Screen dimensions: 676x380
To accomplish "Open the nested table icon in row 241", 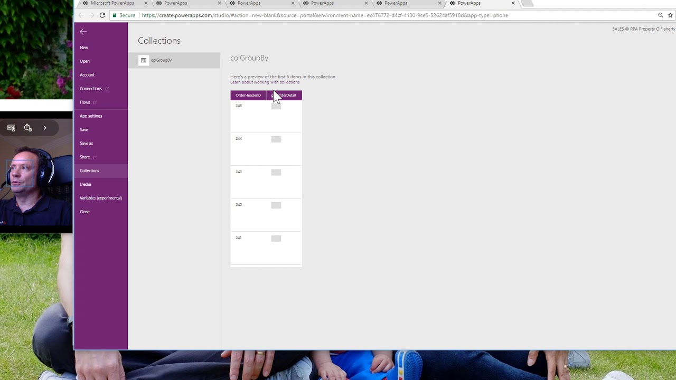I will [276, 239].
